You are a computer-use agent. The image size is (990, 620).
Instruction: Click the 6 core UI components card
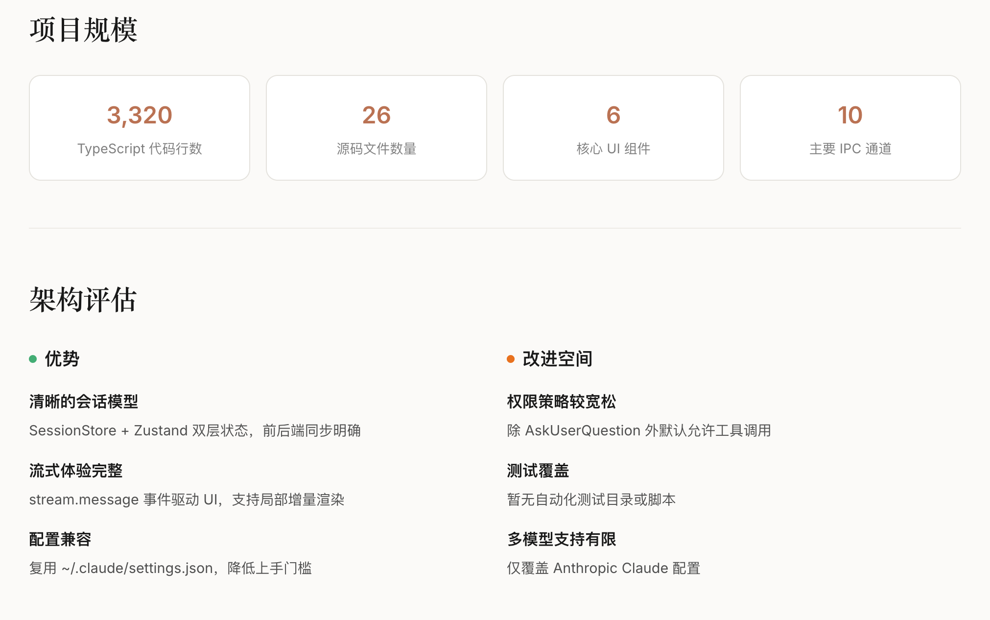[613, 128]
